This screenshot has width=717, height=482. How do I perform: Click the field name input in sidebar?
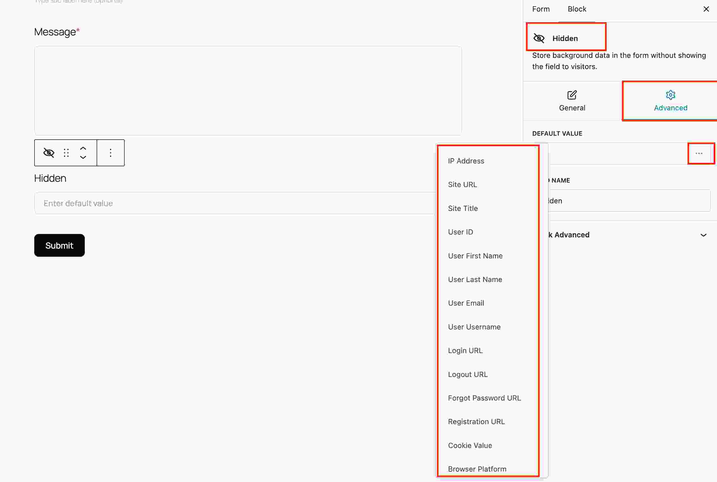point(629,201)
